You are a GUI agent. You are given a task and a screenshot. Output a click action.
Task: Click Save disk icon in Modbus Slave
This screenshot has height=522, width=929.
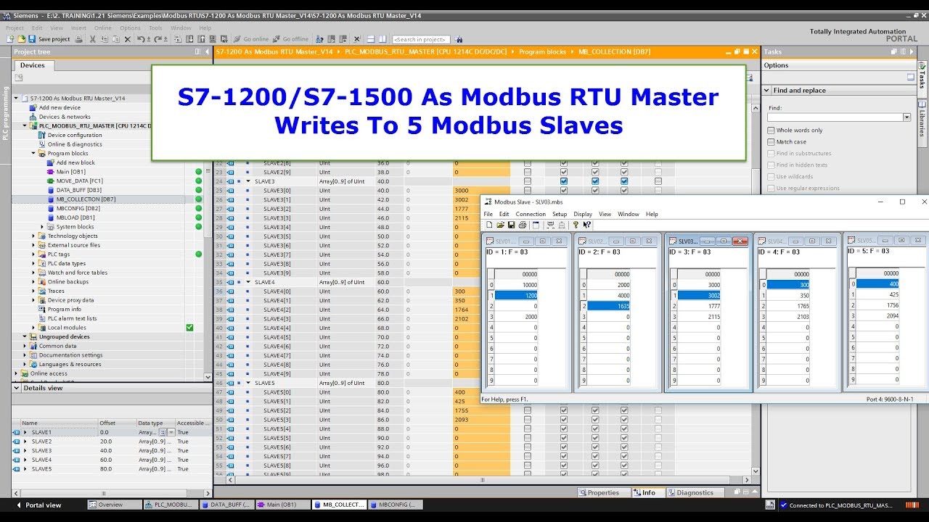511,225
